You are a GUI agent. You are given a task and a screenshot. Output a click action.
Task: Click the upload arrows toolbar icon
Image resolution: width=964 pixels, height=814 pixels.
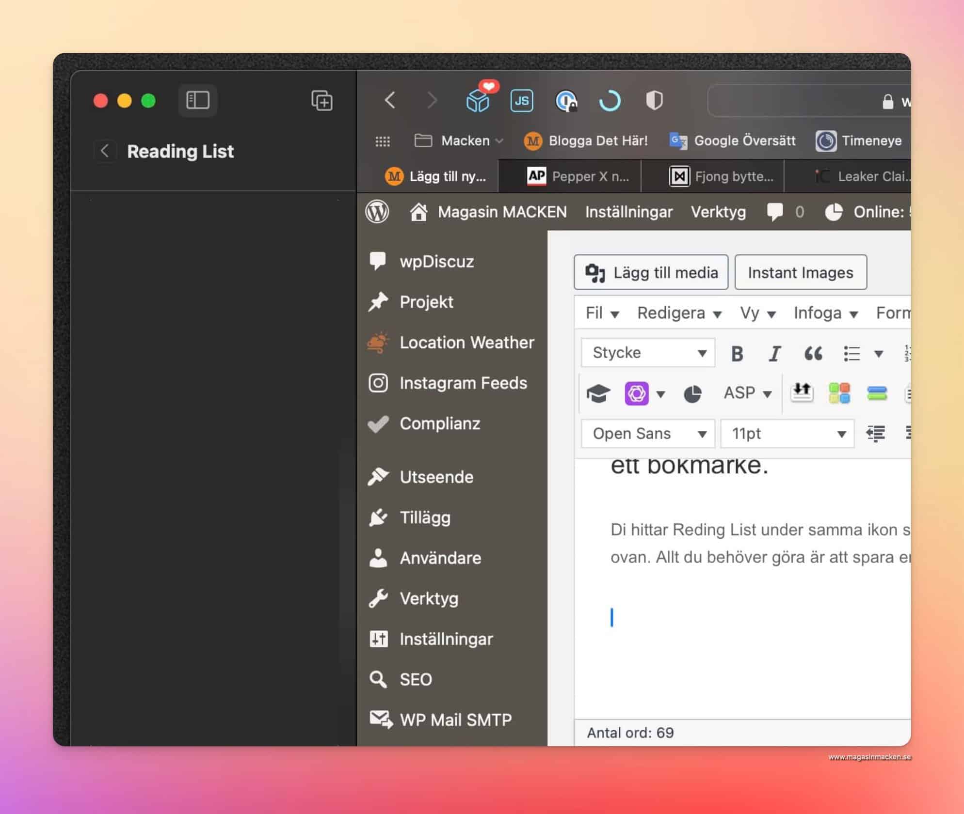click(x=802, y=392)
